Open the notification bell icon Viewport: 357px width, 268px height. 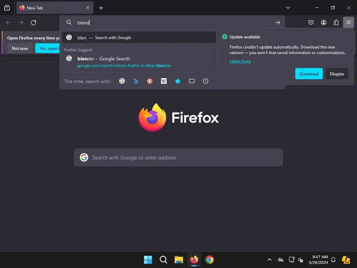[333, 260]
